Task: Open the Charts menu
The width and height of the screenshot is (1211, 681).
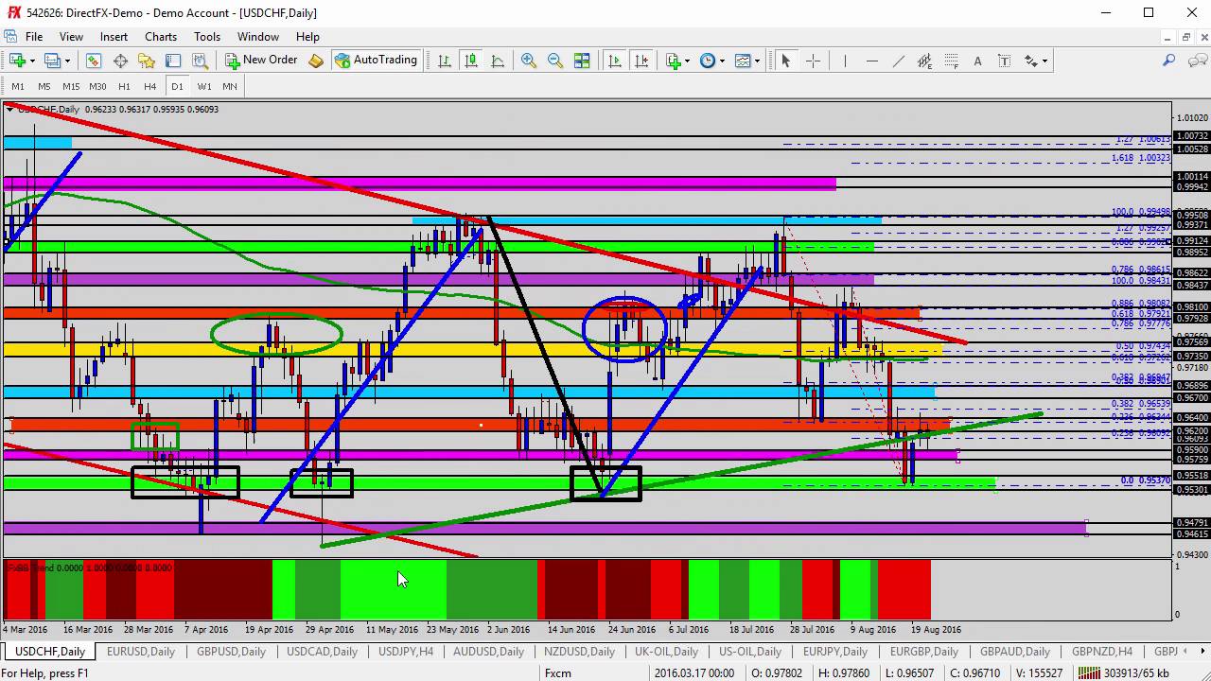Action: point(161,37)
